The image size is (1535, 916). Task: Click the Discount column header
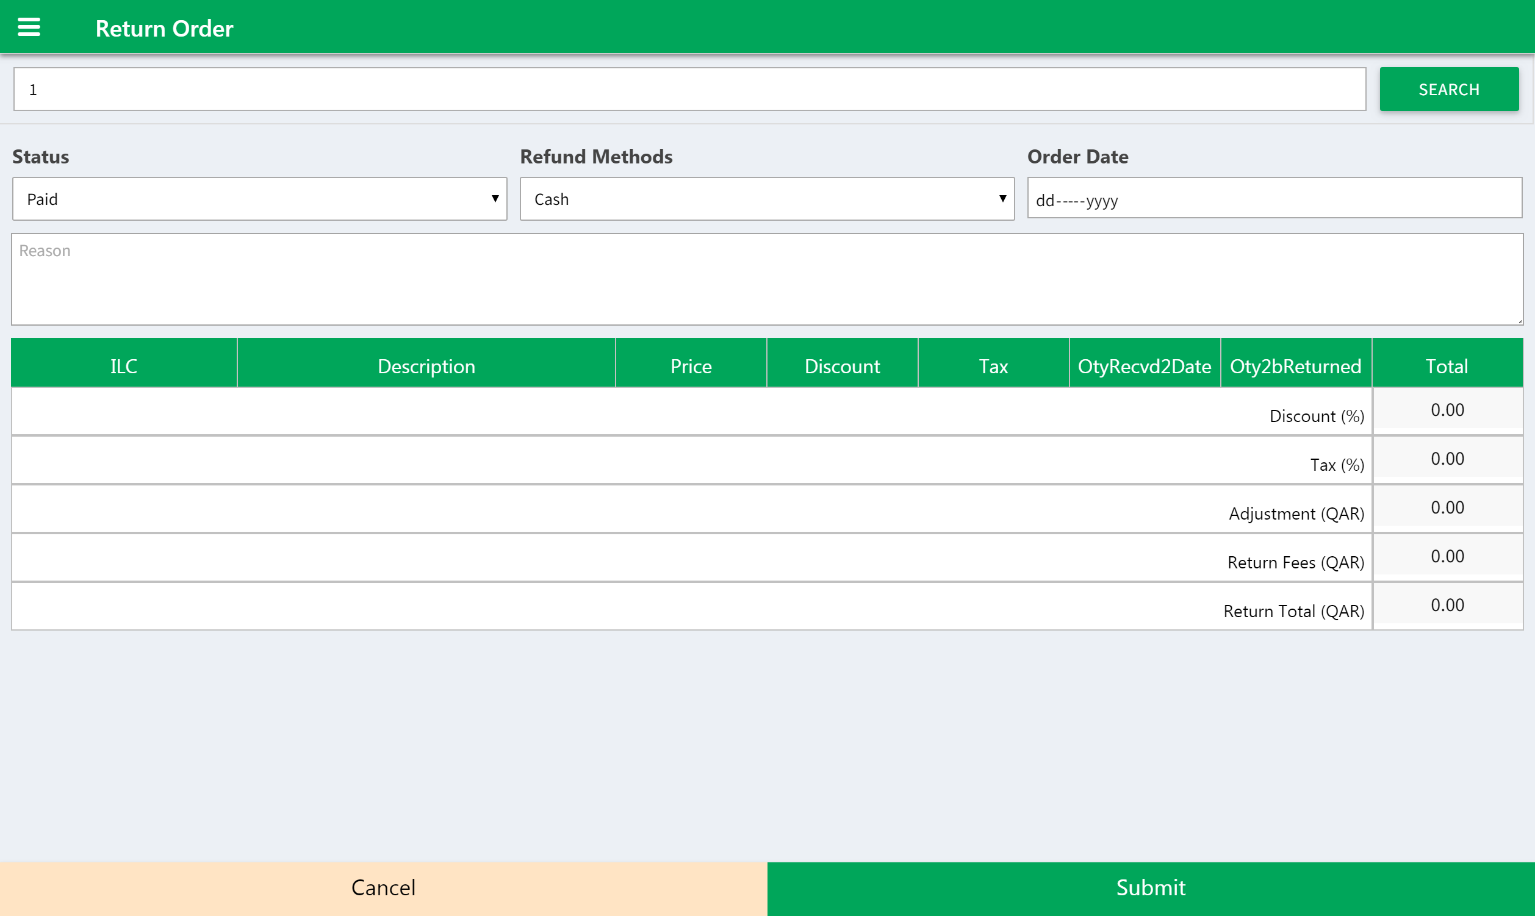click(x=843, y=365)
